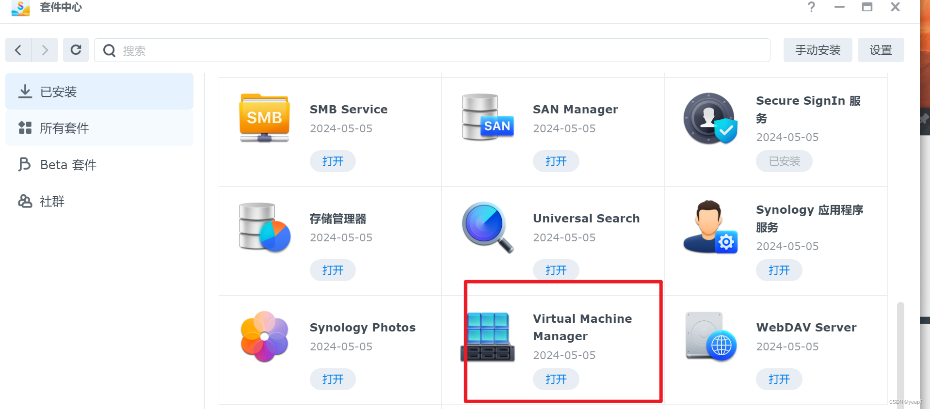Click the 存储管理器 title
This screenshot has height=409, width=930.
tap(338, 219)
